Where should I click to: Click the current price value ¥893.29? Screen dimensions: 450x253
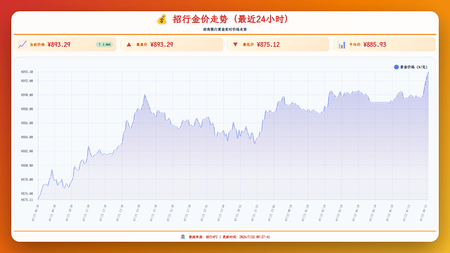[59, 44]
